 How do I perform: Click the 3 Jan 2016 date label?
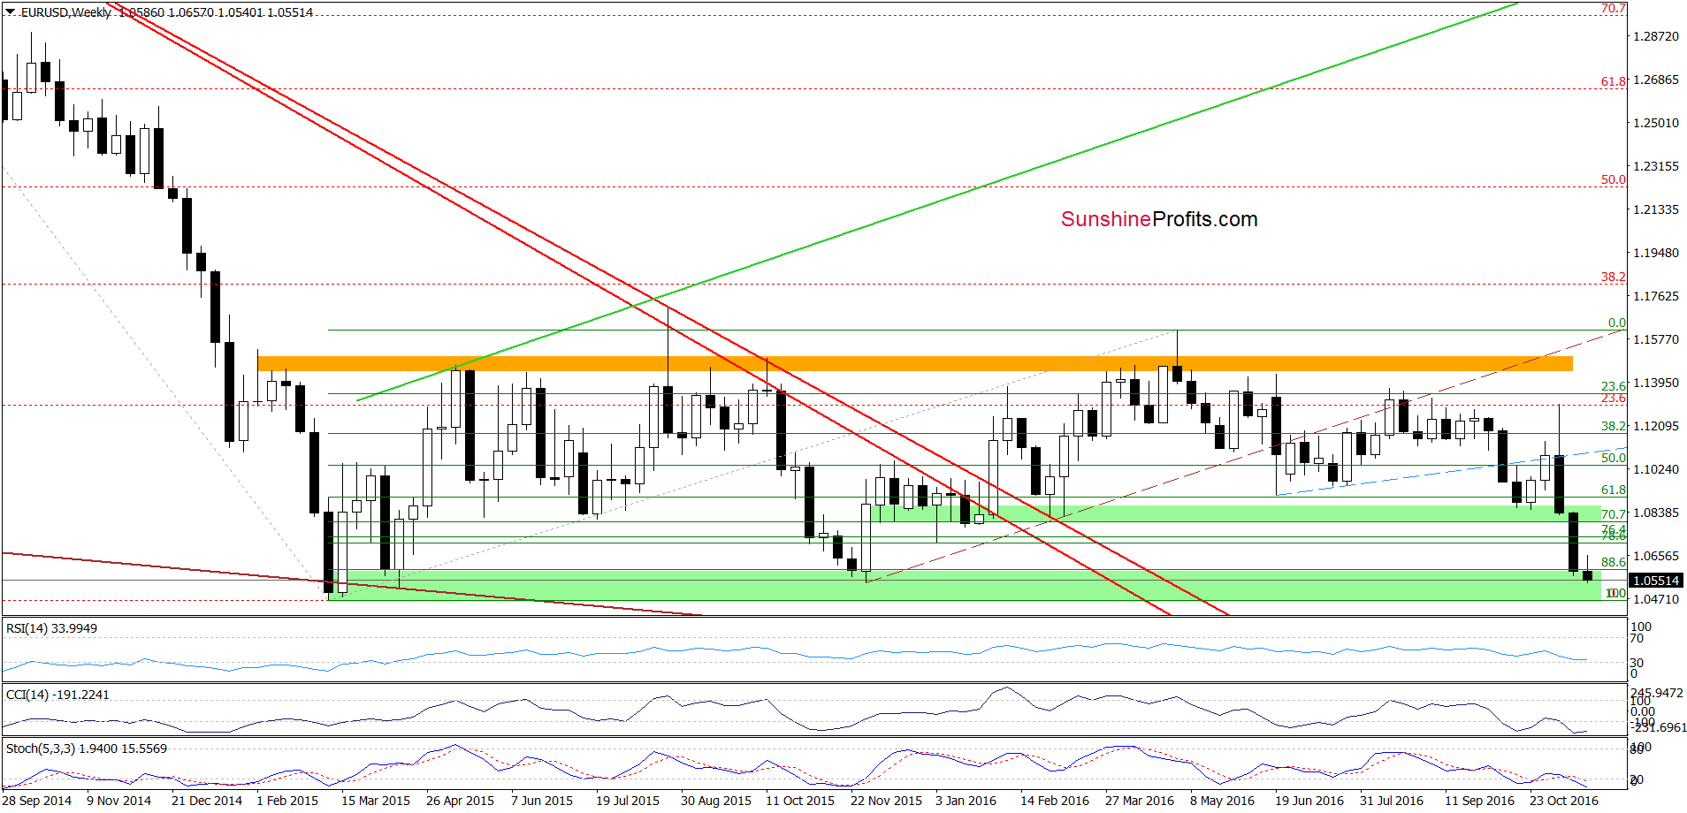pos(966,801)
